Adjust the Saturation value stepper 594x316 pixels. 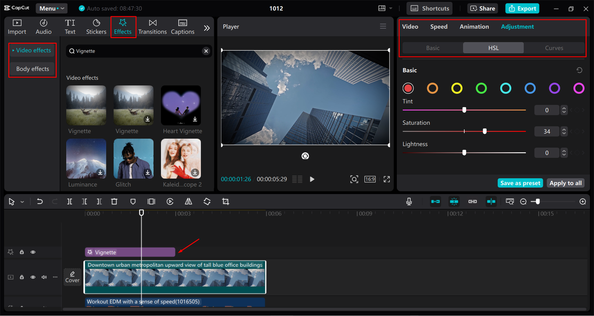[x=564, y=131]
